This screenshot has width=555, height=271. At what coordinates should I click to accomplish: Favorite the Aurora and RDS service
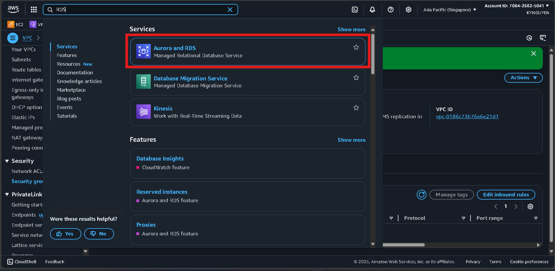pos(356,47)
